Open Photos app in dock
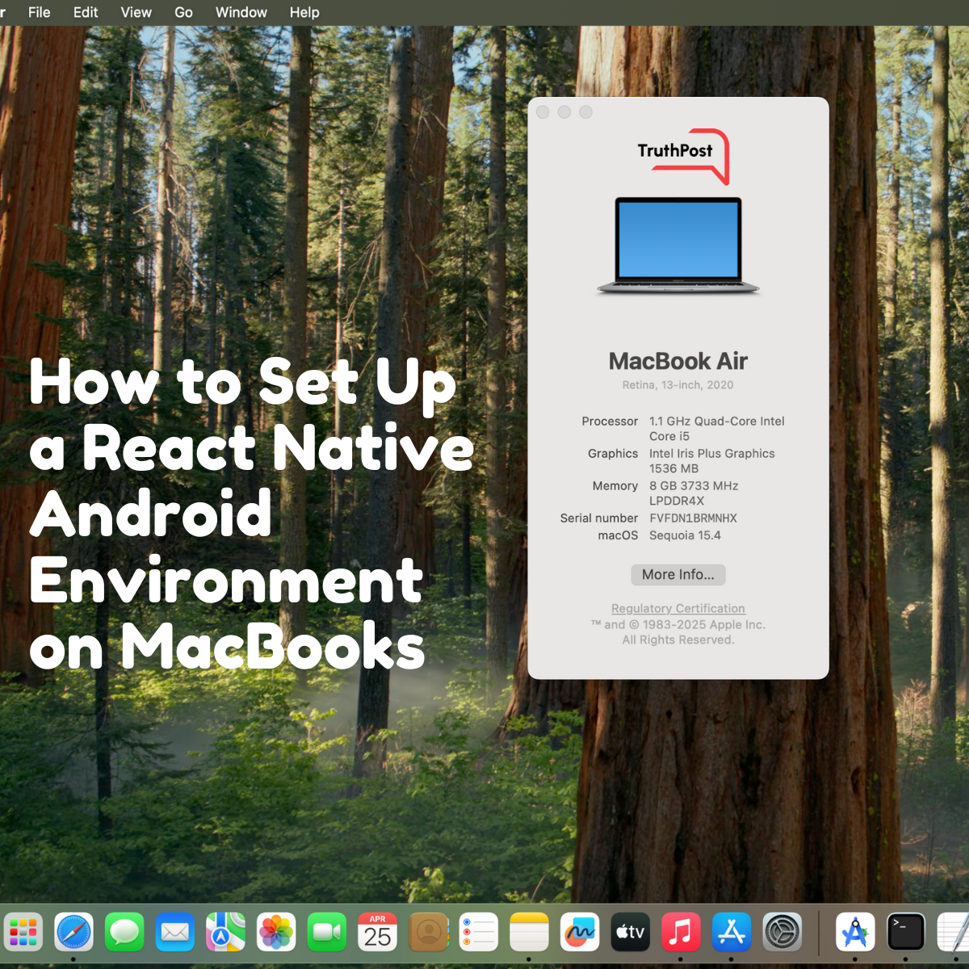This screenshot has height=969, width=969. [x=276, y=933]
